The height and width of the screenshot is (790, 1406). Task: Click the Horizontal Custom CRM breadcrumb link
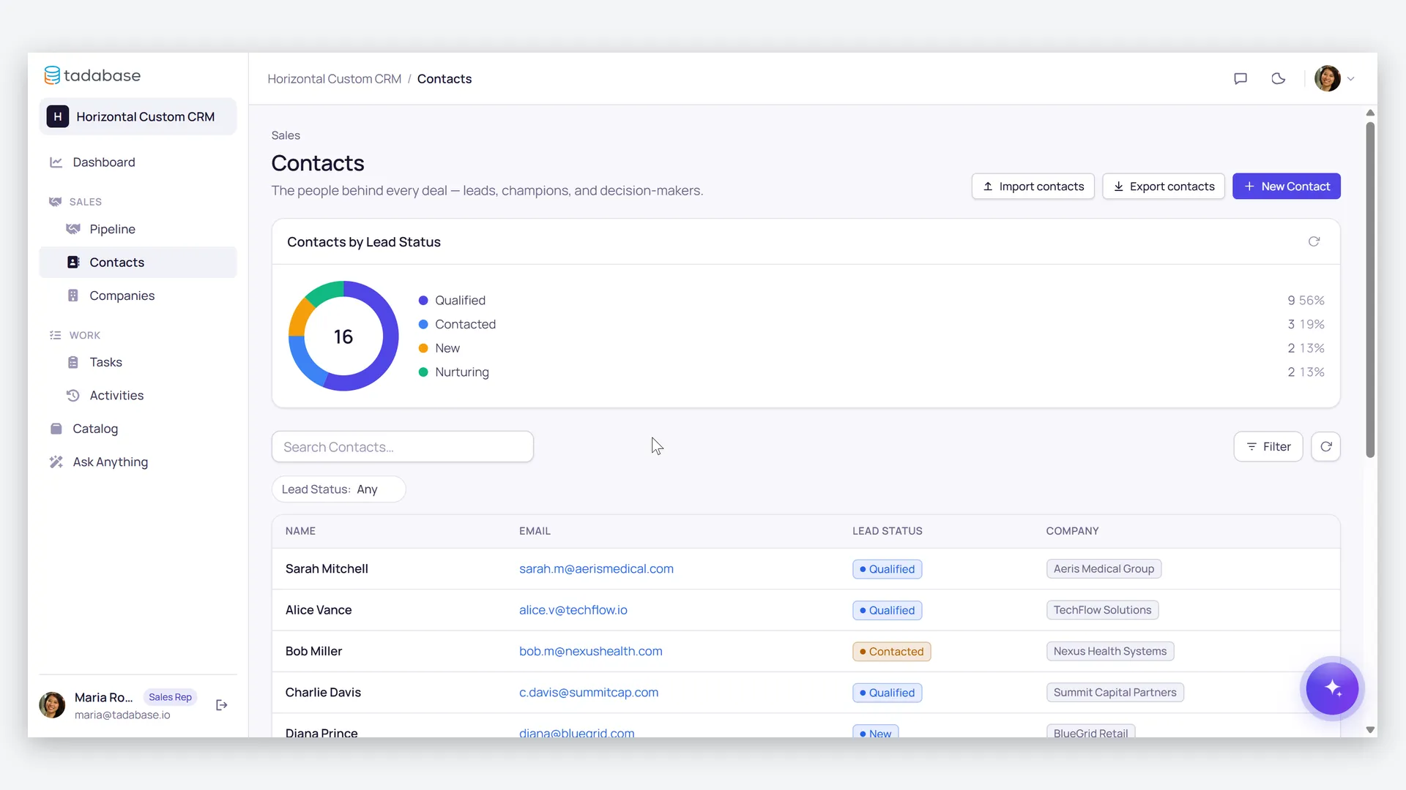334,79
